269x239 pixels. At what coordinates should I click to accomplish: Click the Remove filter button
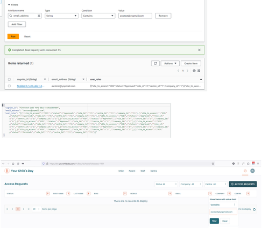coord(163,16)
